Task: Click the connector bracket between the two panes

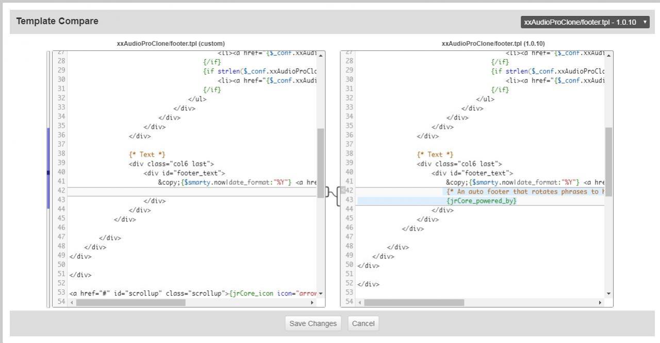Action: (333, 195)
